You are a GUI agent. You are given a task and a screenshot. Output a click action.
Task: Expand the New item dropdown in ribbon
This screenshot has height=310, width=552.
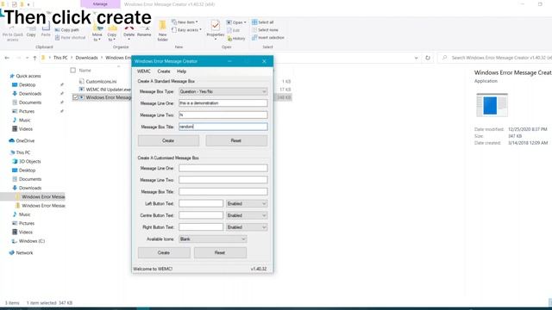point(185,22)
